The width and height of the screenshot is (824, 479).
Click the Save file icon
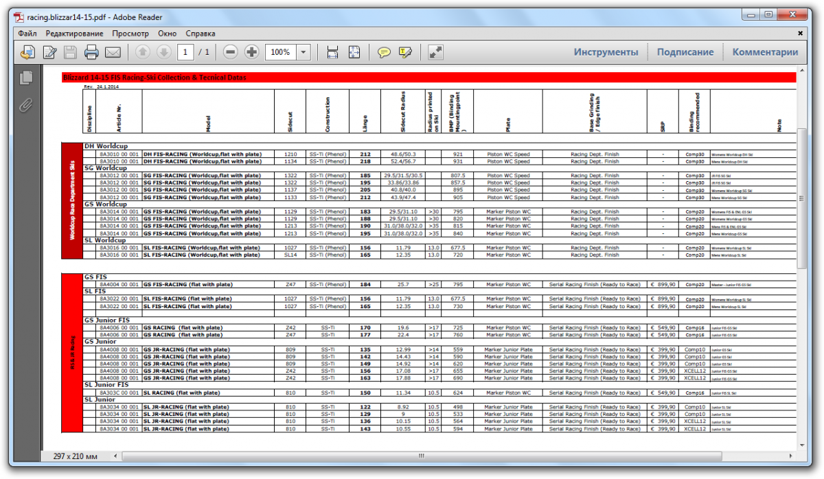pyautogui.click(x=70, y=52)
